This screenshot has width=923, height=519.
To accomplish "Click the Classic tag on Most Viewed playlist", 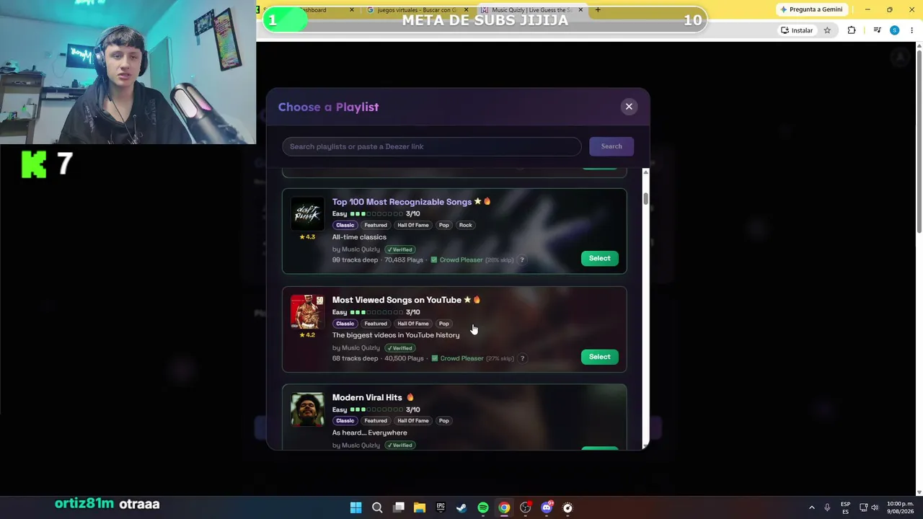I will (345, 324).
